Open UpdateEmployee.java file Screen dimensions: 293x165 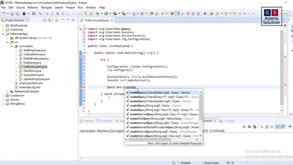pyautogui.click(x=37, y=79)
